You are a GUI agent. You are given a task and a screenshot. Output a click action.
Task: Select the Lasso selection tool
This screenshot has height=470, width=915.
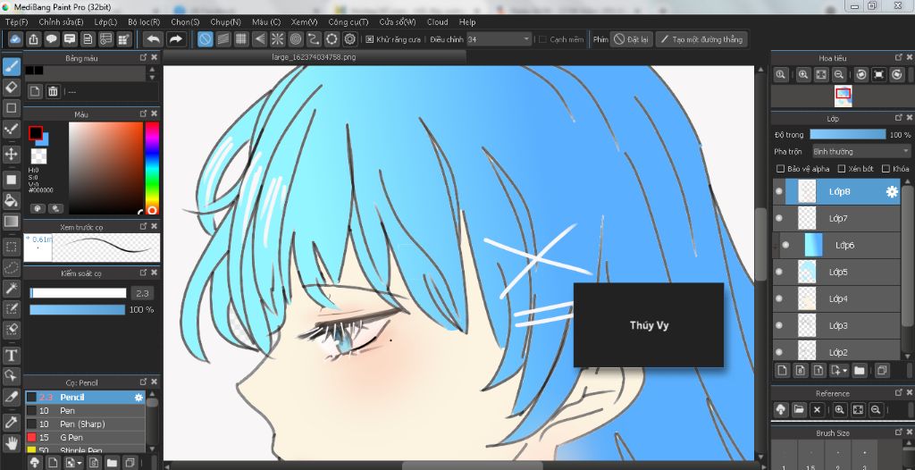click(12, 267)
